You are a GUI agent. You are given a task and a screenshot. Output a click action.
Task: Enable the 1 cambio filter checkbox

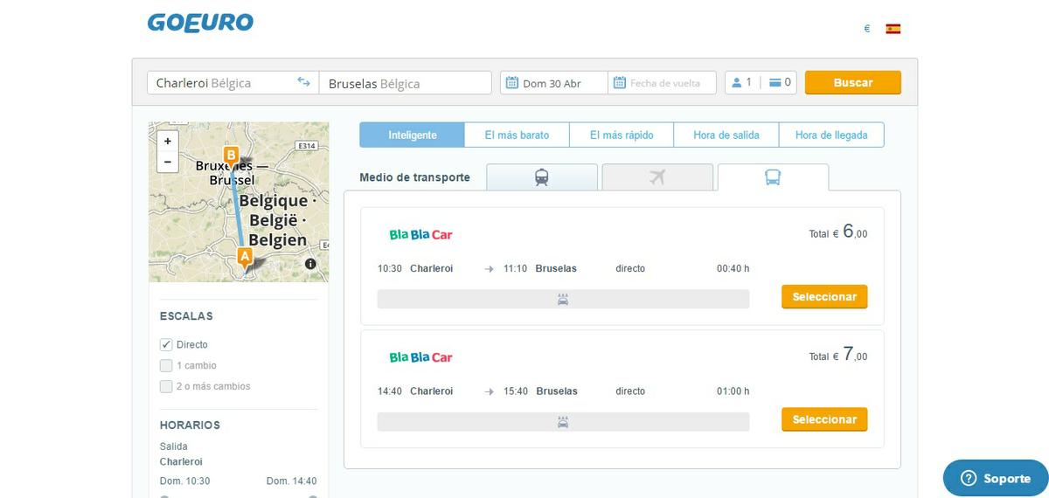pyautogui.click(x=166, y=365)
